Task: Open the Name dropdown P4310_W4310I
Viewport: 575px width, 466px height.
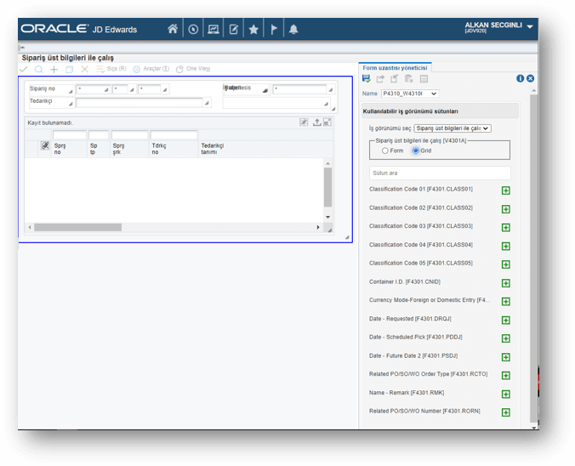Action: [410, 94]
